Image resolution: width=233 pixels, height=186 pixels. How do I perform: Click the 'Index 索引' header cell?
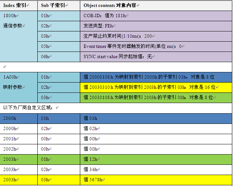(19, 5)
